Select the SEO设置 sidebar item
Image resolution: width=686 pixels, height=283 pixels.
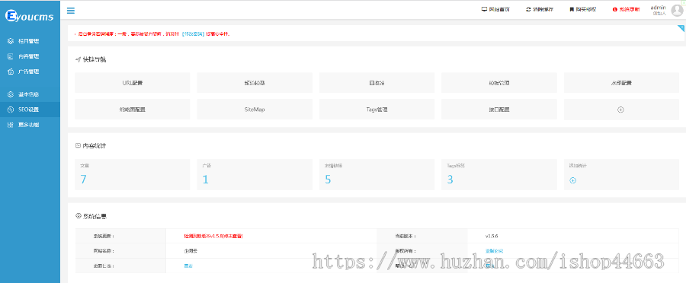pyautogui.click(x=30, y=110)
